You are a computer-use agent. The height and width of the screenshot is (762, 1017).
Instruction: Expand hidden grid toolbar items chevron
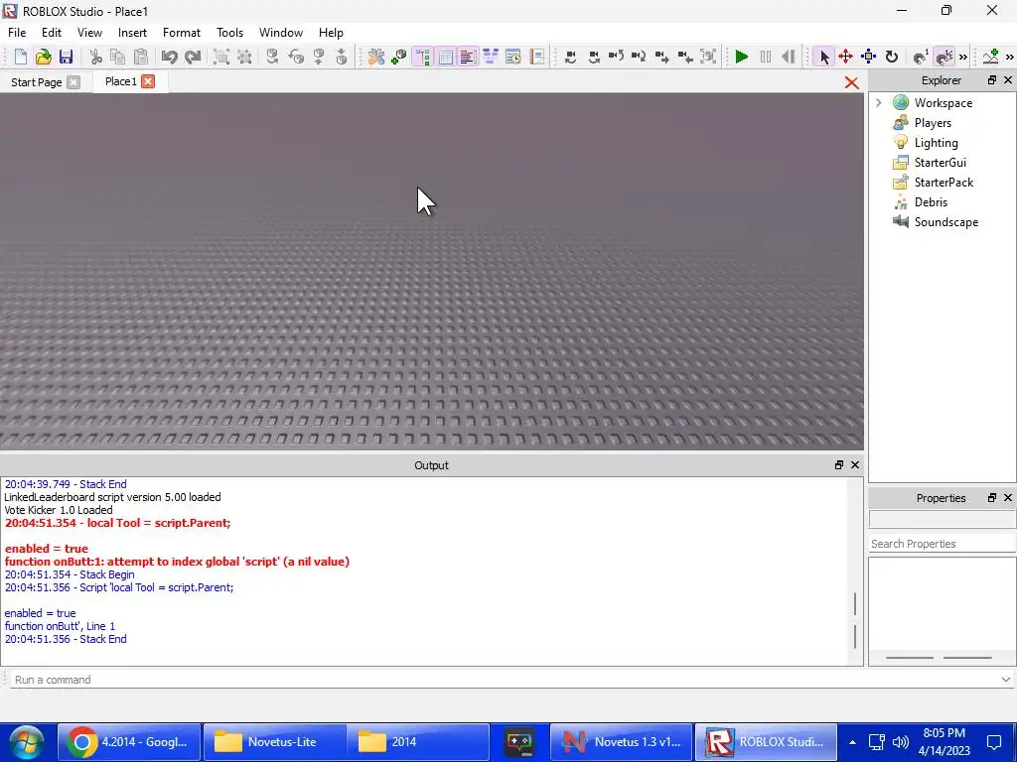pyautogui.click(x=963, y=57)
